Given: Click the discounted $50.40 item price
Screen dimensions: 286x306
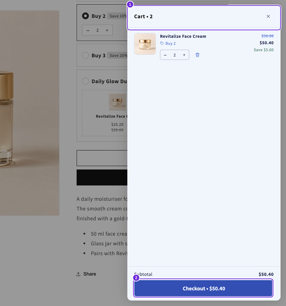Looking at the screenshot, I should tap(267, 43).
